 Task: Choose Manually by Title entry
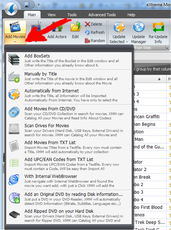[x=69, y=78]
